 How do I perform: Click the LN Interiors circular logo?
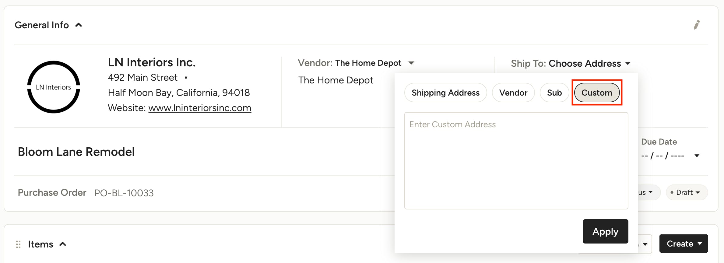[54, 87]
